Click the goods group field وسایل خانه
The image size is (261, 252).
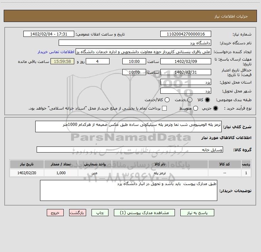click(130, 150)
